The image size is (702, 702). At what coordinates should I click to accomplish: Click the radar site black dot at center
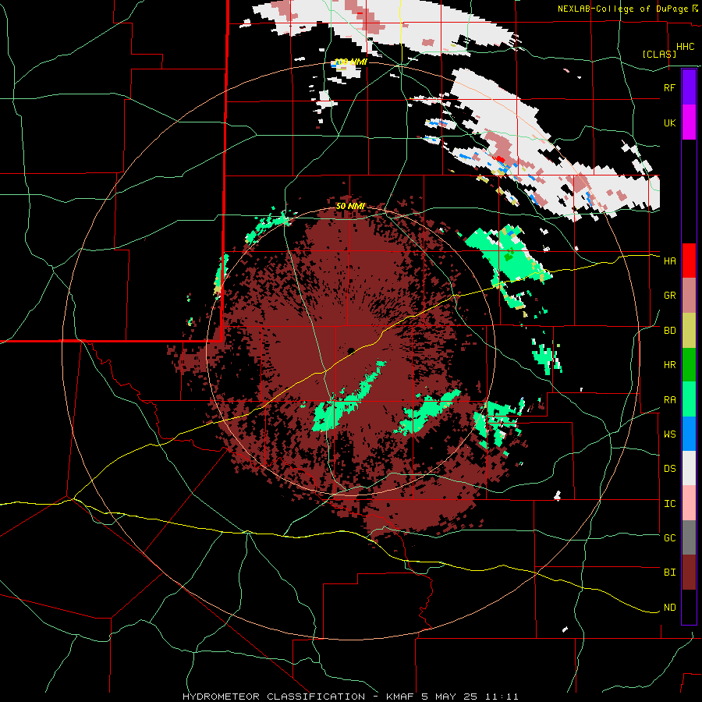(x=351, y=350)
